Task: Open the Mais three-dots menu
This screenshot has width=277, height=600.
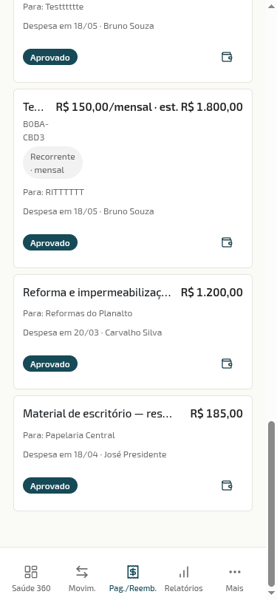Action: coord(235,572)
